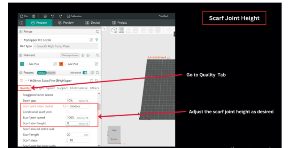Click the compare presets icon in Process
294x148 pixels.
[92, 73]
